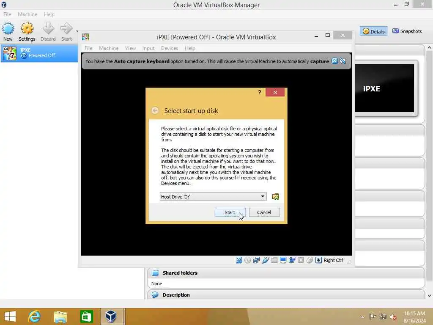The height and width of the screenshot is (325, 433).
Task: Open the Machine menu in VirtualBox Manager
Action: click(27, 14)
